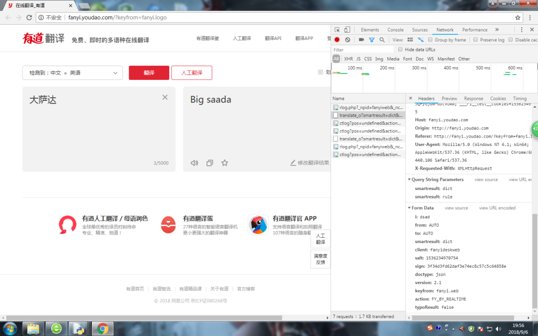Collapse the Query String Parameters section
Image resolution: width=538 pixels, height=336 pixels.
point(409,180)
